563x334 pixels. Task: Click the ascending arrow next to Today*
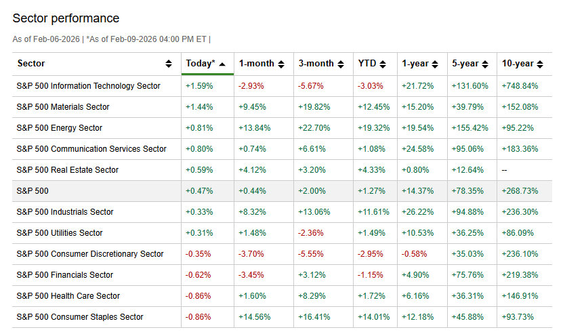222,64
